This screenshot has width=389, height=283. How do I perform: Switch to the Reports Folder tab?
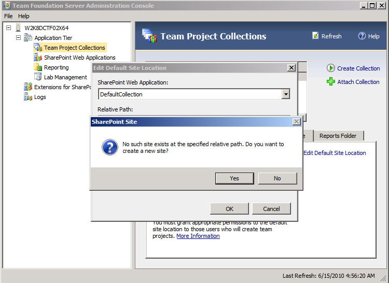(338, 136)
